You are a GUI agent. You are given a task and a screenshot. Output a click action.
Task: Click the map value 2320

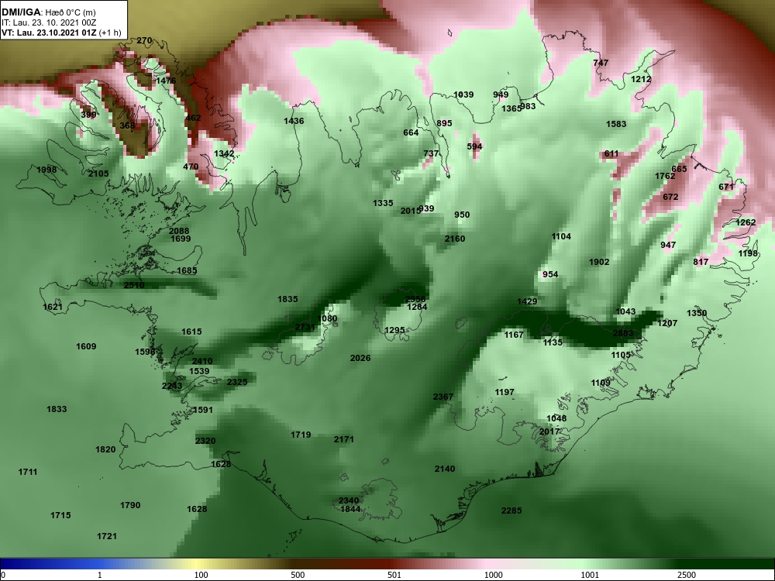click(205, 442)
